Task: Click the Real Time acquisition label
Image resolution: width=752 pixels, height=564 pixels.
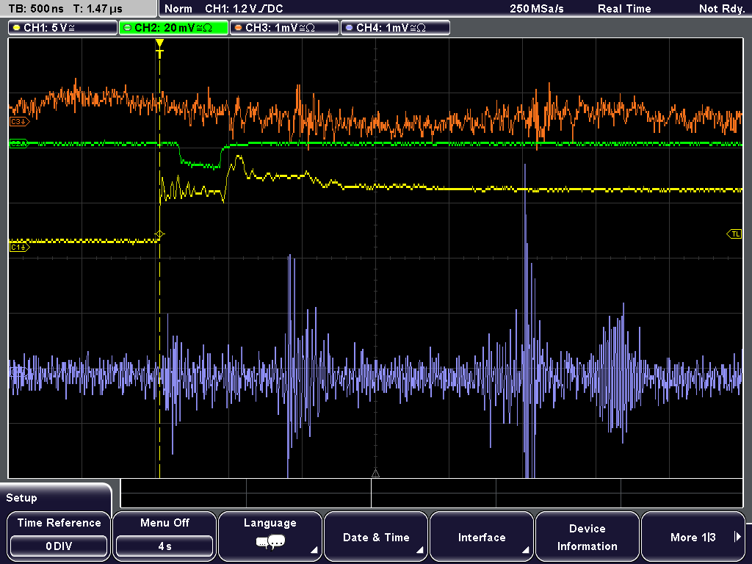Action: click(624, 9)
